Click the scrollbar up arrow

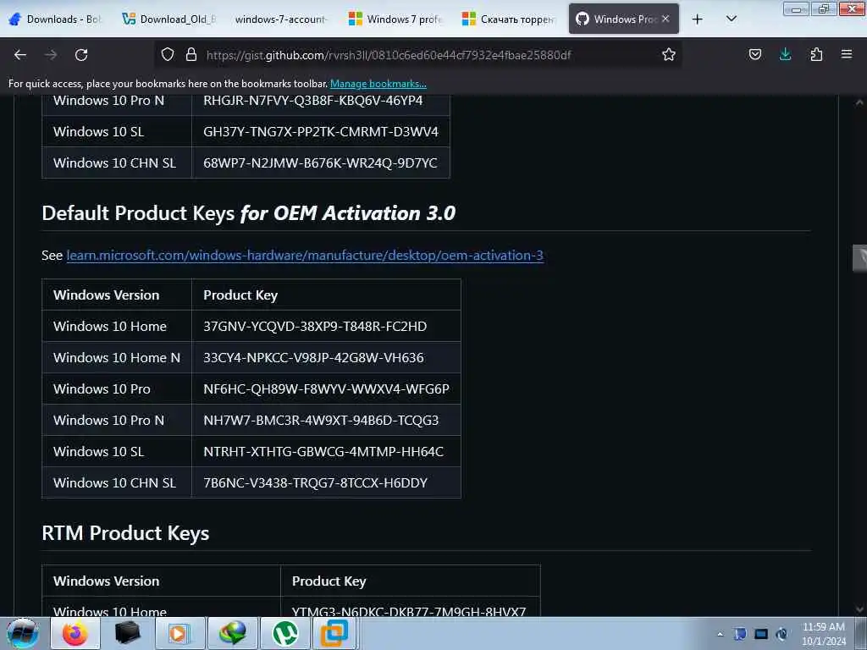click(x=859, y=102)
